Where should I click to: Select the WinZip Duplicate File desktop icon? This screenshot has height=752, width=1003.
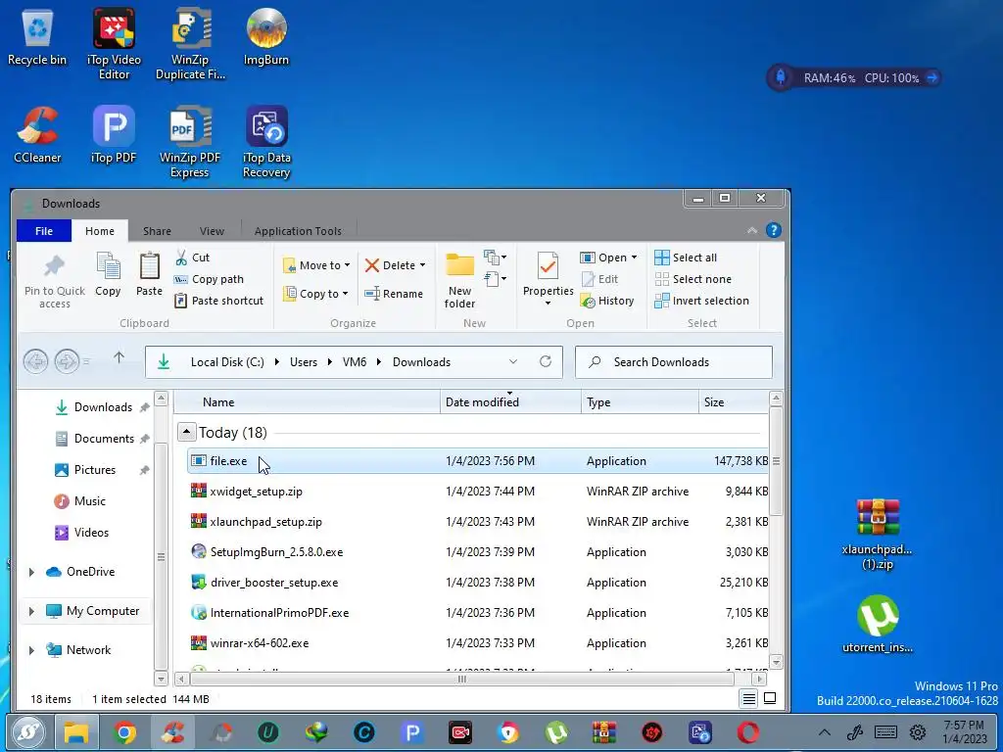pyautogui.click(x=190, y=44)
